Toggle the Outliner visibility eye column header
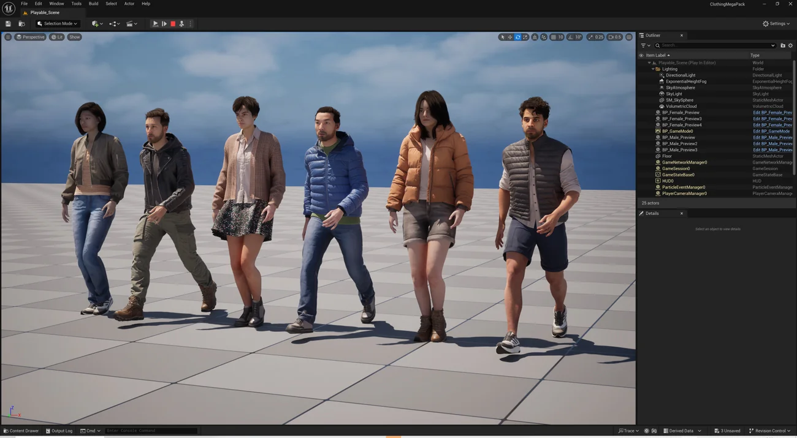The image size is (797, 438). (x=641, y=55)
